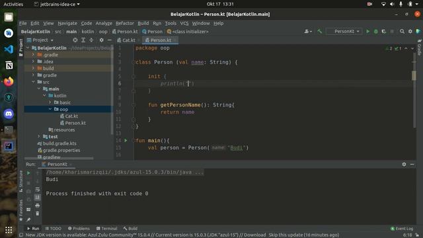Open Cat.kt in the project tree
The width and height of the screenshot is (423, 238).
71,116
